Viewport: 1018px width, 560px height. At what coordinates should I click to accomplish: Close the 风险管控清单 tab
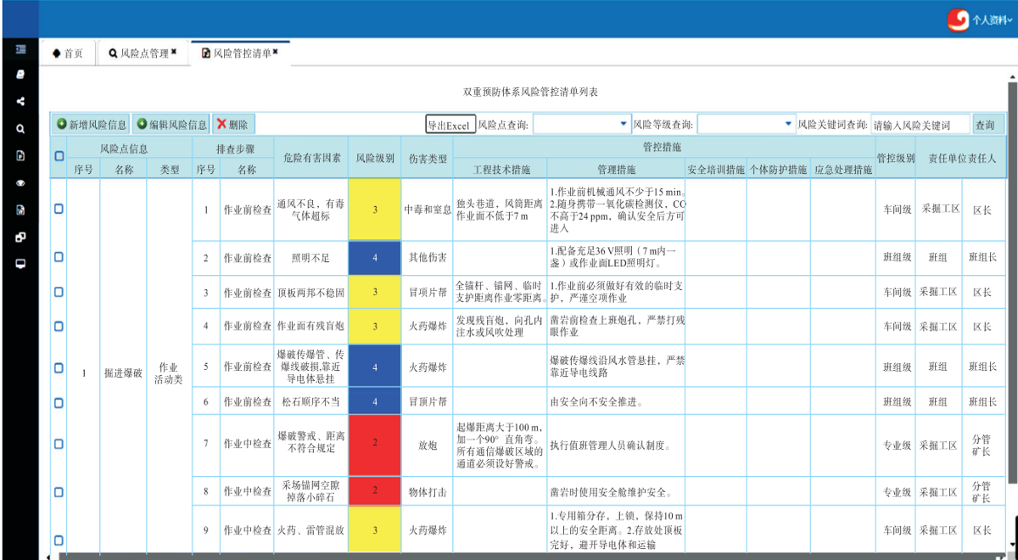[x=276, y=52]
